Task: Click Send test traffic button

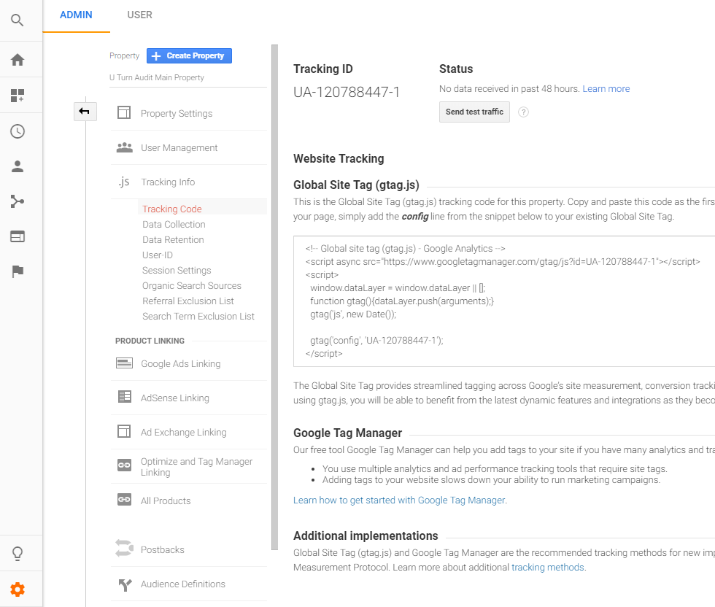Action: 474,112
